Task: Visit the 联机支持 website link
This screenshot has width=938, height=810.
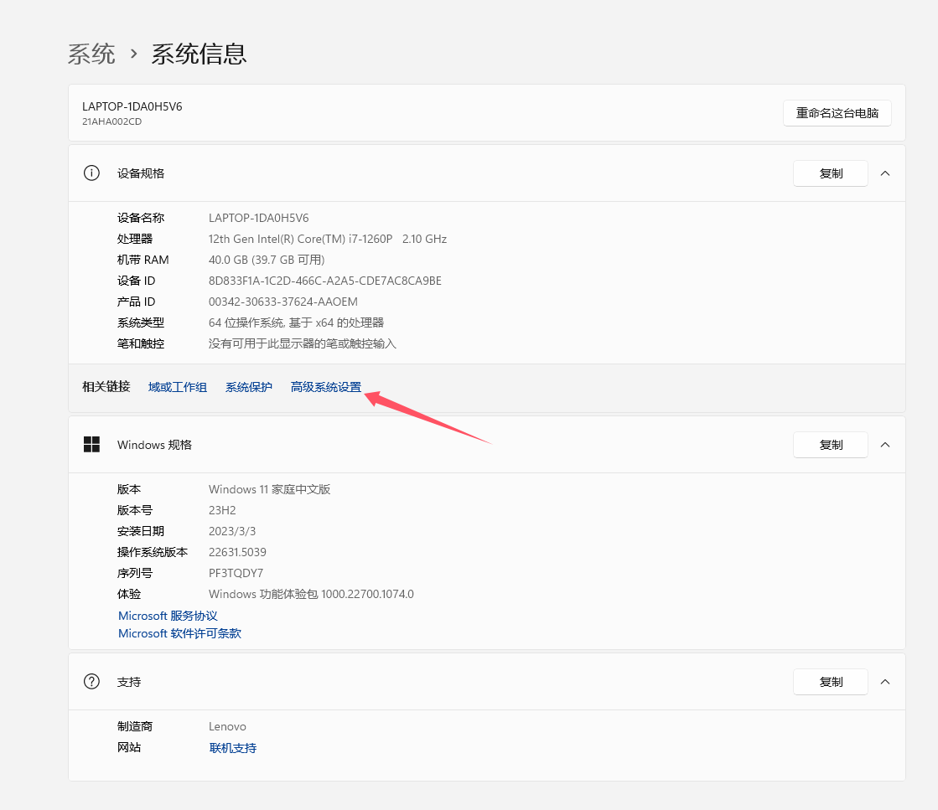Action: pos(233,748)
